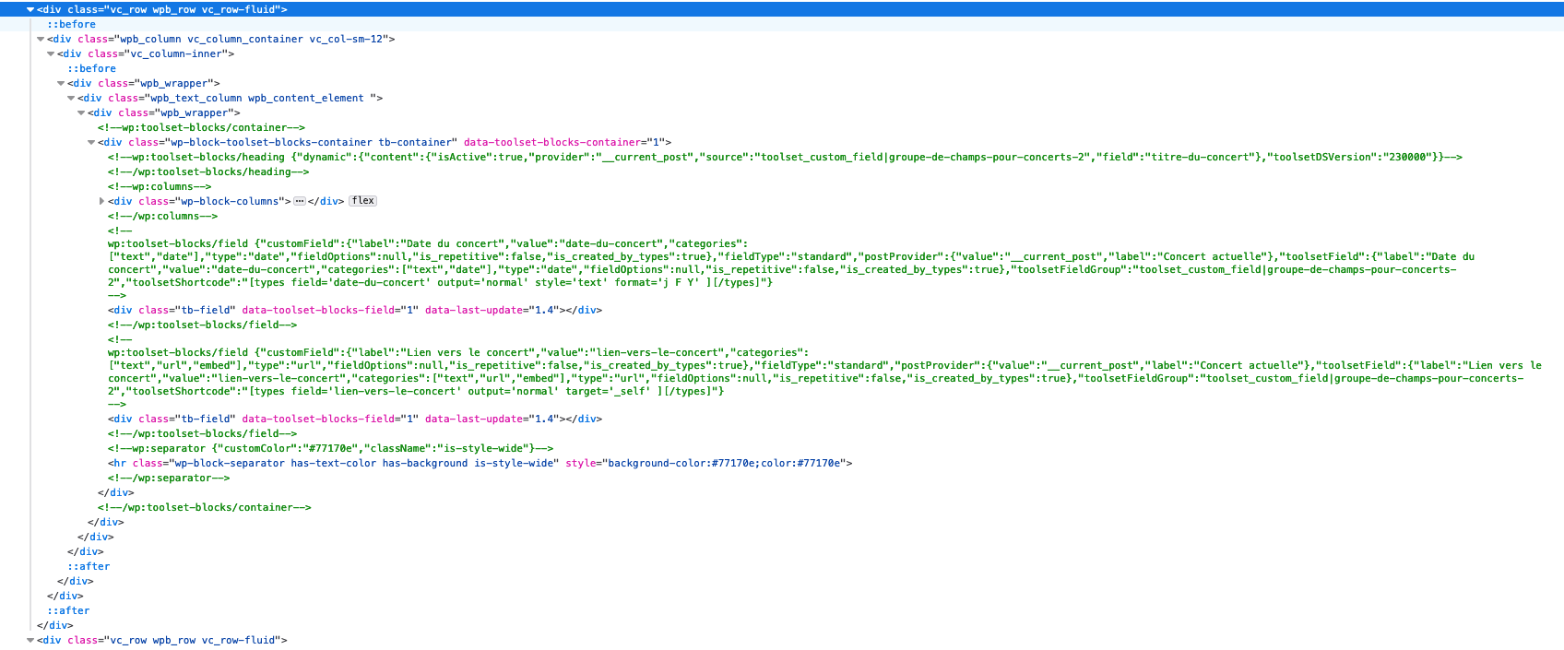Select the closing /wp:toolset-blocks/container comment
The height and width of the screenshot is (650, 1564).
[204, 507]
